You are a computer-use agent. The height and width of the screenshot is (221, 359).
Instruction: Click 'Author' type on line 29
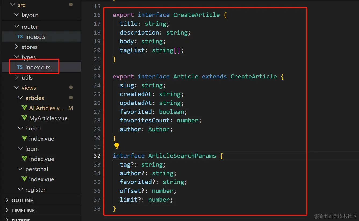pos(159,129)
